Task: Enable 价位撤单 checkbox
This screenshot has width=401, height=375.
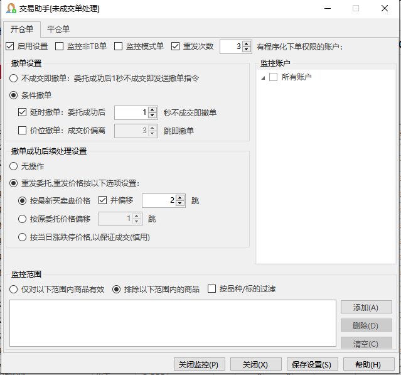Action: 22,130
